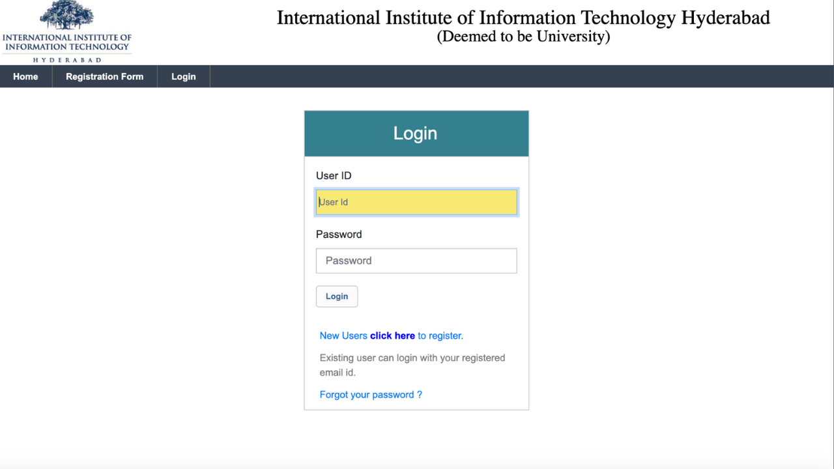Open Registration Form from navigation bar
Screen dimensions: 834x469
tap(104, 76)
